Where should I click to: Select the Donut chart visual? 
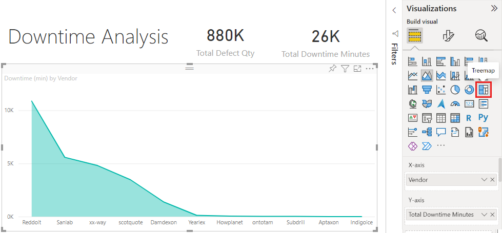click(469, 90)
